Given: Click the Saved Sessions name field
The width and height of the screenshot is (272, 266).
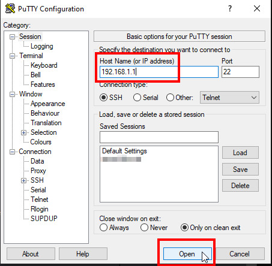Looking at the screenshot, I should coord(159,137).
